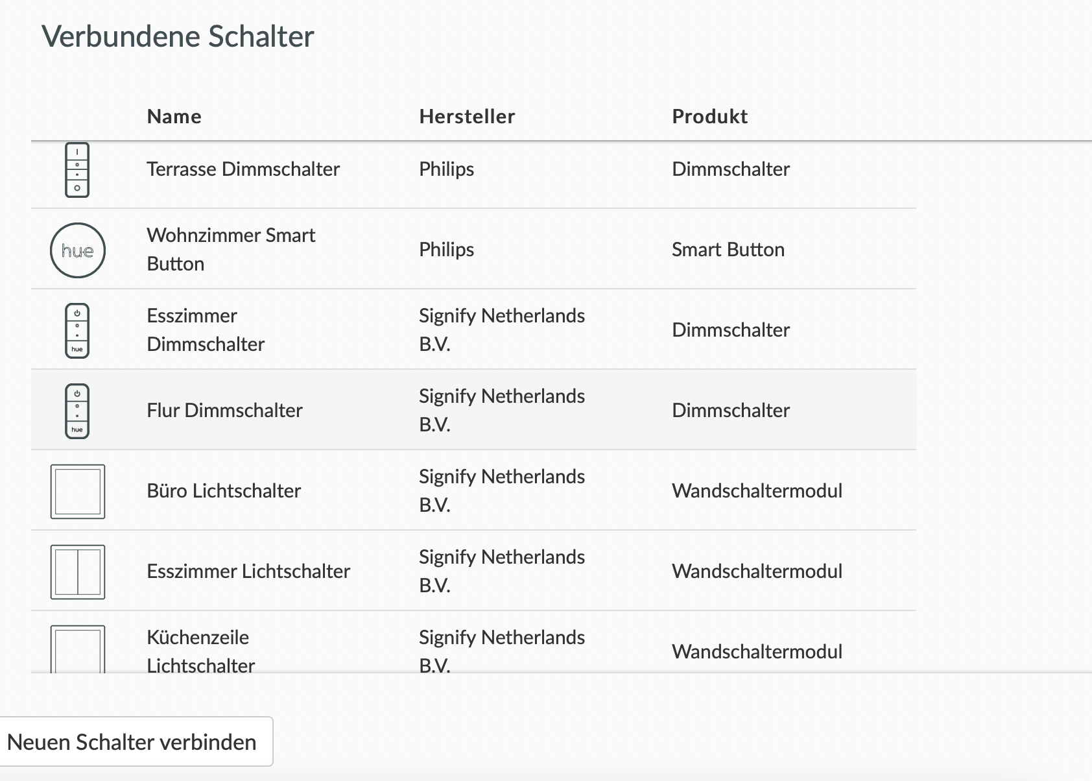Click the Smart Button product label
Image resolution: width=1092 pixels, height=781 pixels.
[728, 249]
